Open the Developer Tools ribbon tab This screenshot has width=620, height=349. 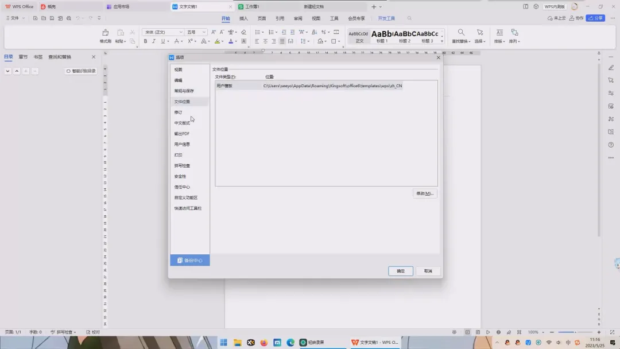(386, 18)
